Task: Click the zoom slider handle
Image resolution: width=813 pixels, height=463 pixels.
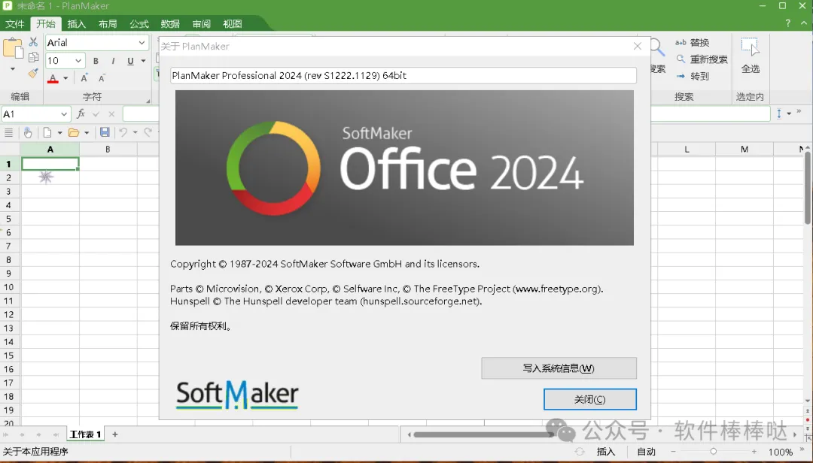Action: (714, 452)
